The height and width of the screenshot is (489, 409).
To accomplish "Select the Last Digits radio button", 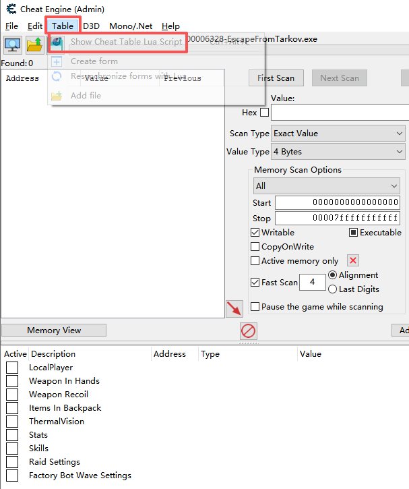I will point(332,289).
